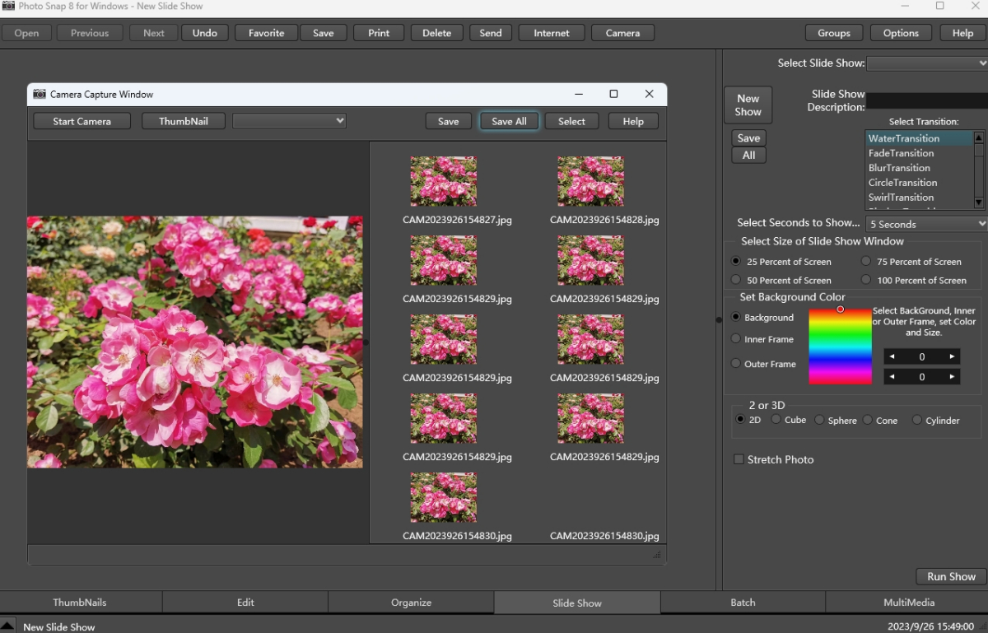The image size is (988, 633).
Task: Select 100 Percent of Screen size
Action: click(866, 280)
